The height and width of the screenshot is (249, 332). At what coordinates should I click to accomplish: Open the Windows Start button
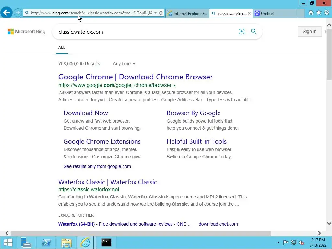tap(8, 243)
